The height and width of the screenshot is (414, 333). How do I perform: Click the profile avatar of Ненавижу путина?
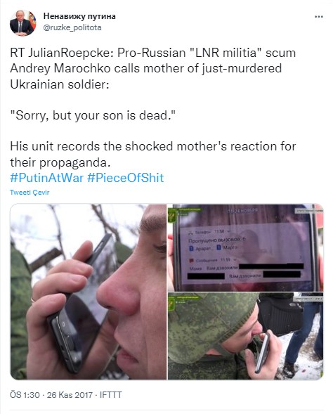[x=22, y=23]
